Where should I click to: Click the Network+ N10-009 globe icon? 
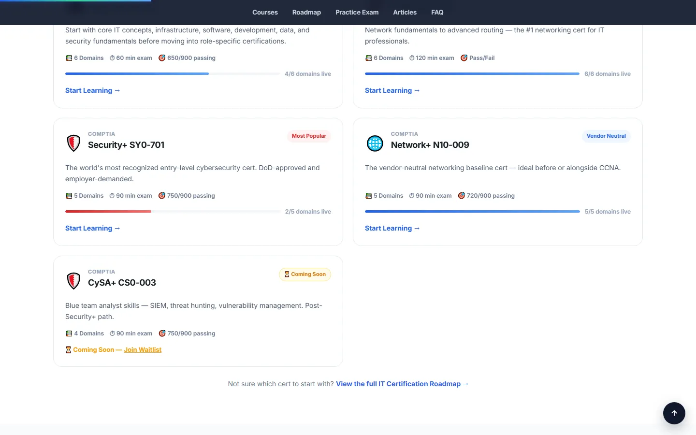coord(375,143)
